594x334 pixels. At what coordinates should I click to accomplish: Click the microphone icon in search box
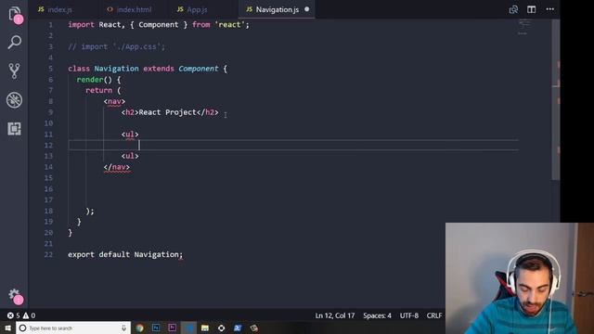123,328
